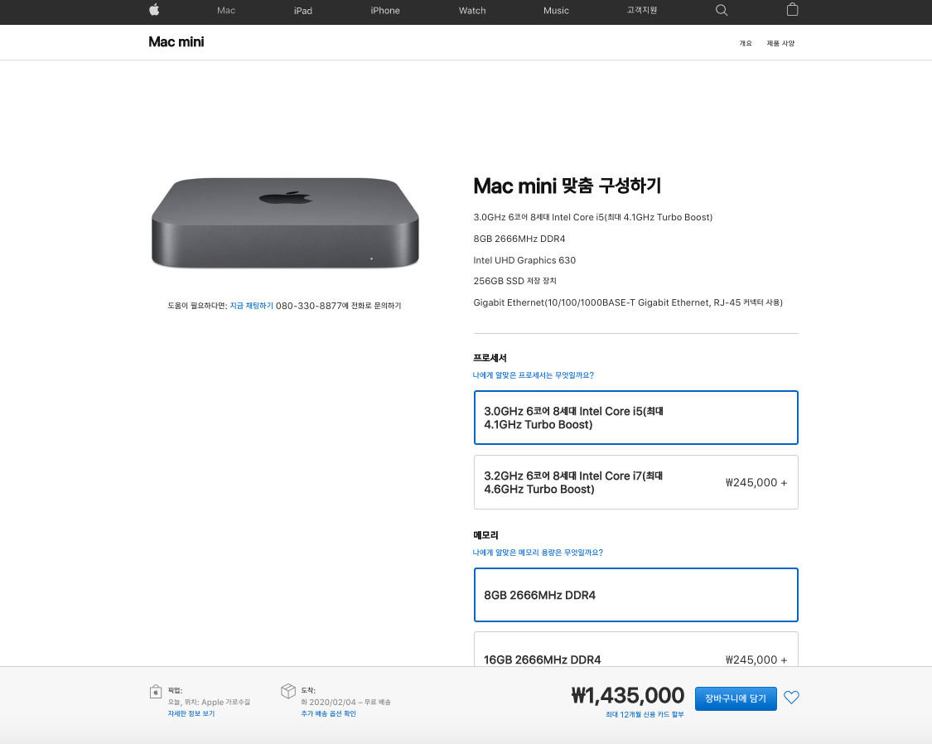Switch to 개요 tab
The image size is (932, 744).
click(x=746, y=43)
